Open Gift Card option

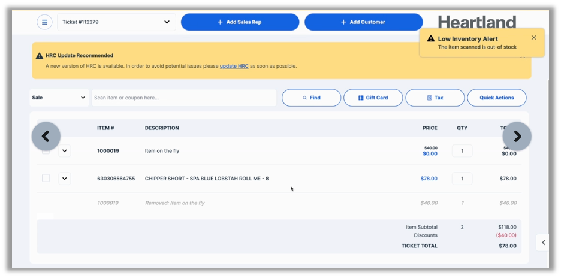tap(373, 98)
